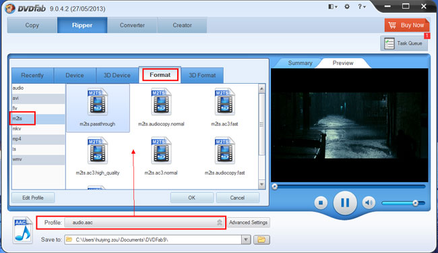Click the Save to path field
The height and width of the screenshot is (253, 438).
[154, 240]
